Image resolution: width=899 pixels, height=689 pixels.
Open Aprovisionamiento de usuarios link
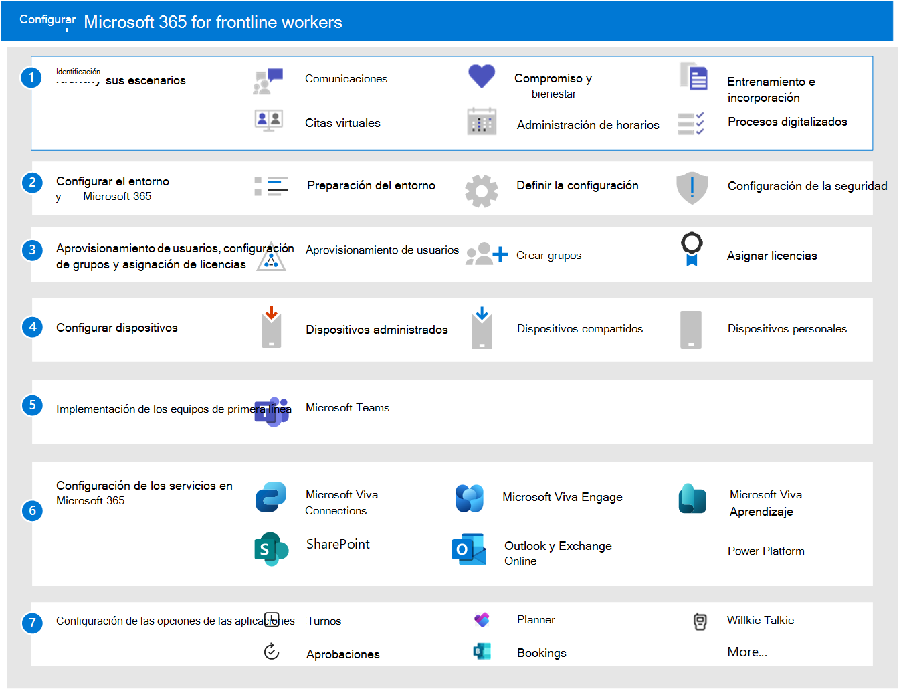(x=382, y=250)
